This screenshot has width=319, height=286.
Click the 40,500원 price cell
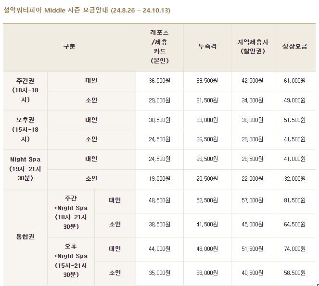[252, 273]
